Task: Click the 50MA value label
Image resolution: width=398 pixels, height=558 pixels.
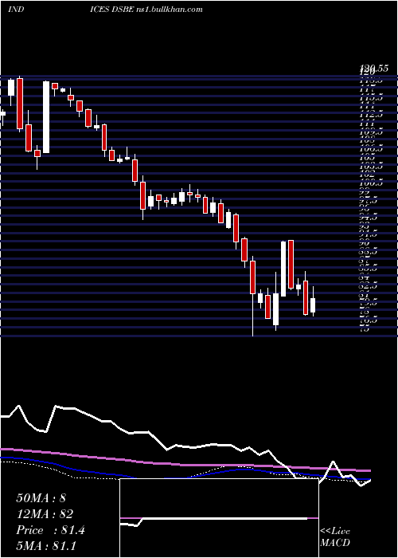Action: [x=41, y=498]
